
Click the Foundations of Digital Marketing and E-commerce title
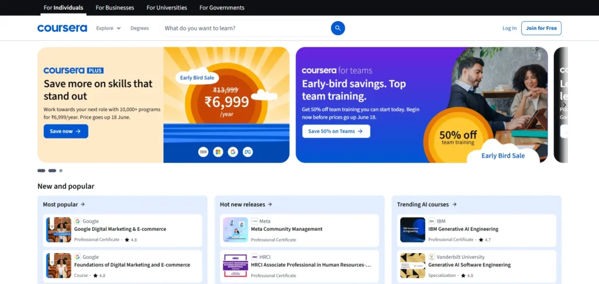tap(132, 265)
